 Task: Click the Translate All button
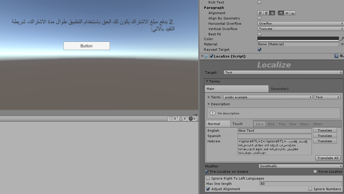pos(327,158)
